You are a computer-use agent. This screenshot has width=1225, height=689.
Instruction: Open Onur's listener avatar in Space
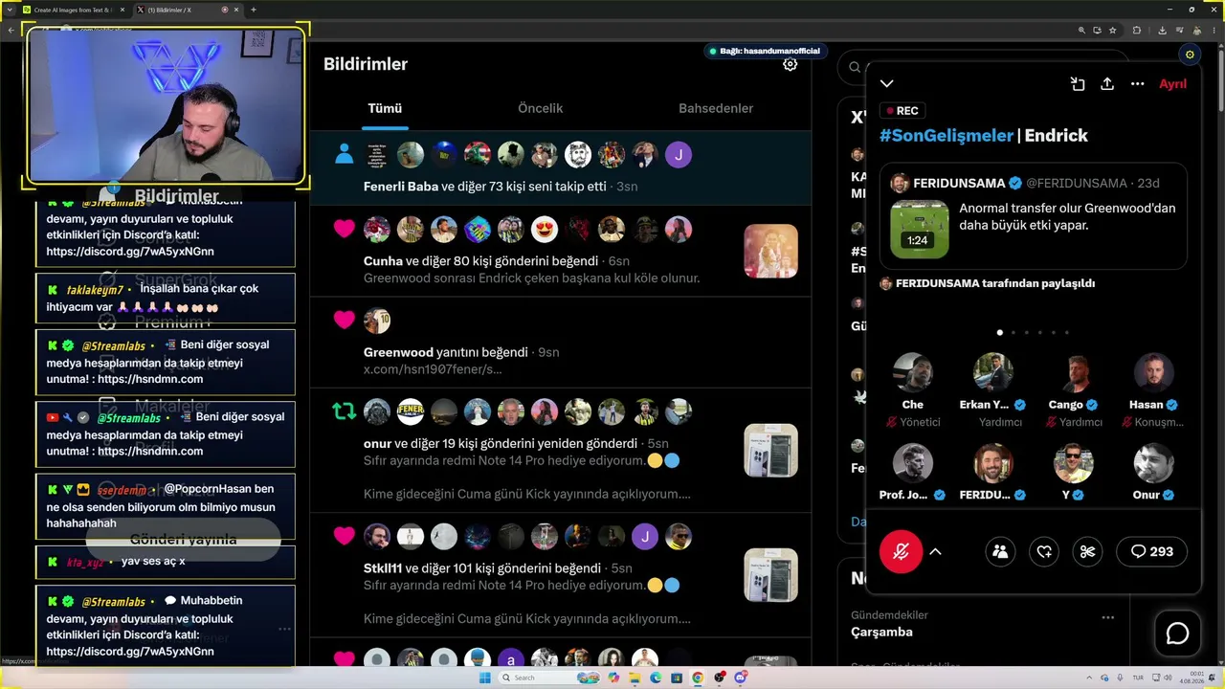1153,463
